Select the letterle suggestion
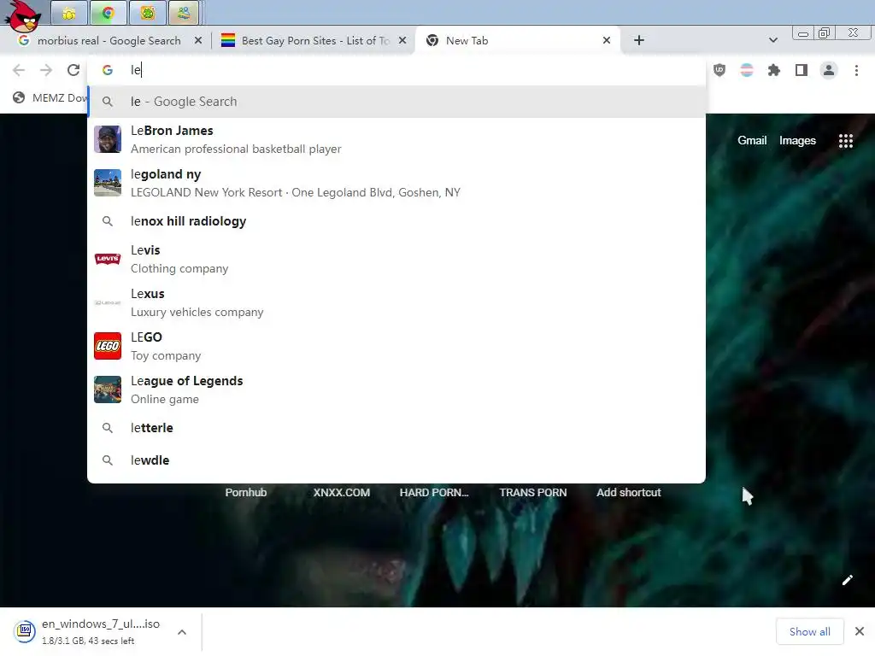 click(396, 428)
